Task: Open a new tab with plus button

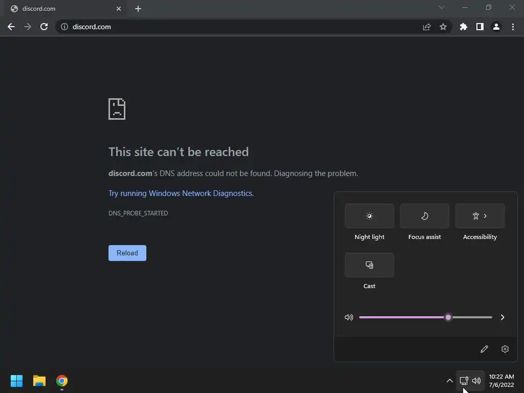Action: (x=138, y=9)
